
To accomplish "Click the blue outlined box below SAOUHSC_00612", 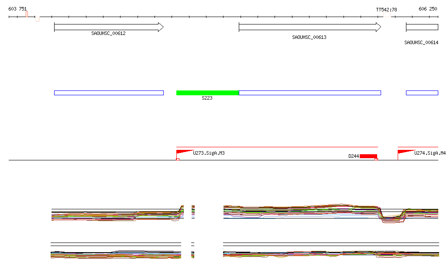I will tap(108, 93).
